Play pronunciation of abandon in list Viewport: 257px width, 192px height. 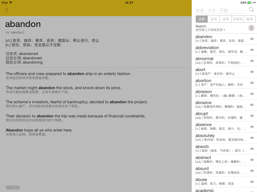(x=252, y=39)
